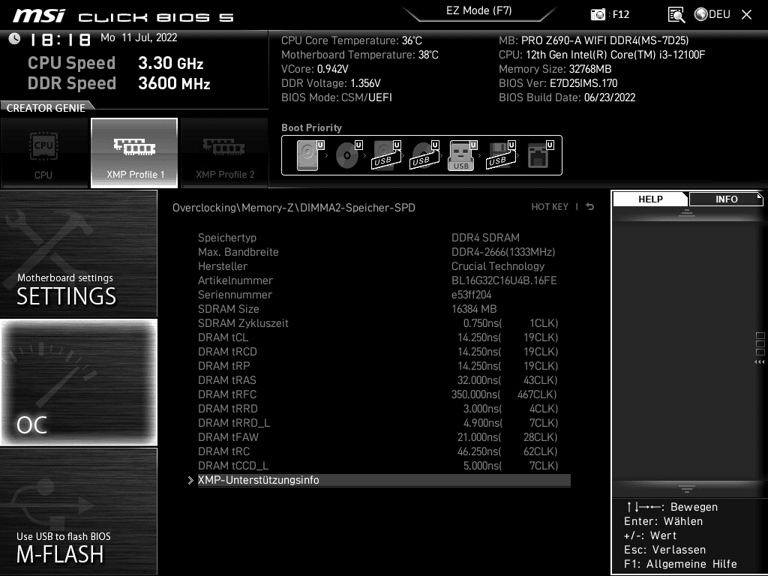Open the M-FLASH BIOS flashing section

pos(78,511)
